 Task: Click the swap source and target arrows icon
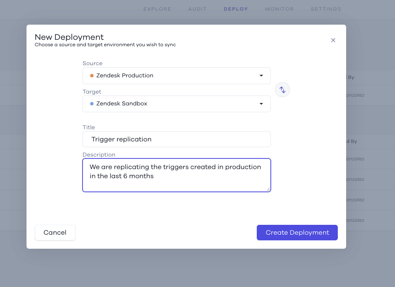282,89
